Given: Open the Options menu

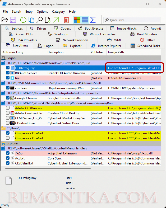Looking at the screenshot, I should tap(42, 12).
